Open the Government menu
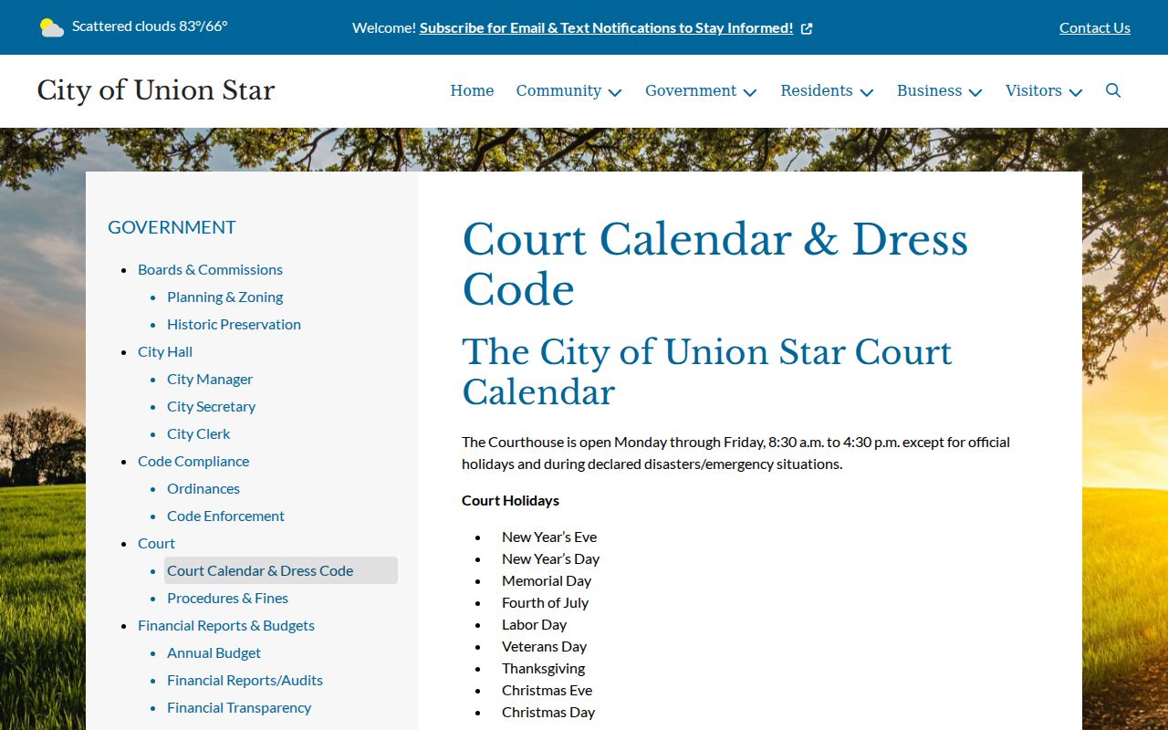Screen dimensions: 1168x730 (x=691, y=90)
